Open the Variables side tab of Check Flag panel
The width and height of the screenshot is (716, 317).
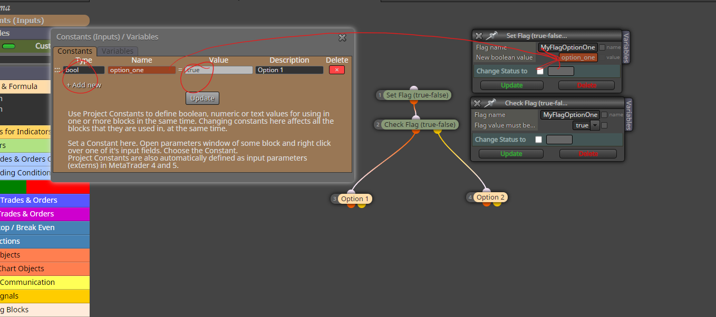(627, 114)
